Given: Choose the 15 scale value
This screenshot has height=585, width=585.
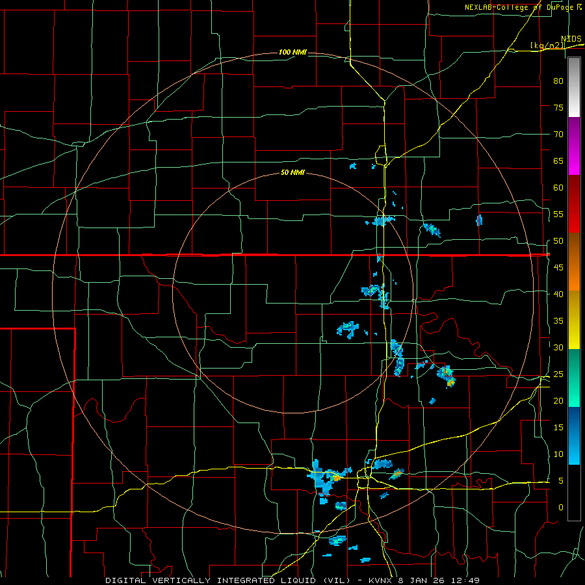Looking at the screenshot, I should pos(558,427).
